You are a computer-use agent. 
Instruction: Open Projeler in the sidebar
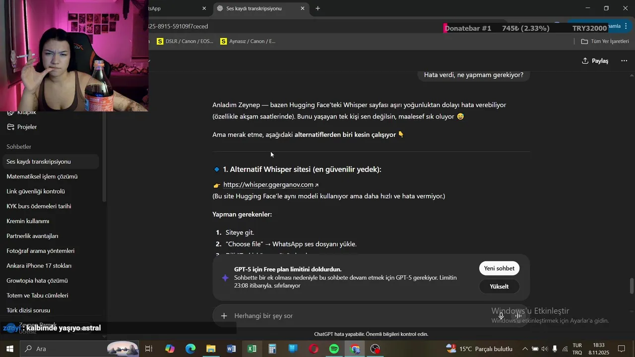point(50,127)
